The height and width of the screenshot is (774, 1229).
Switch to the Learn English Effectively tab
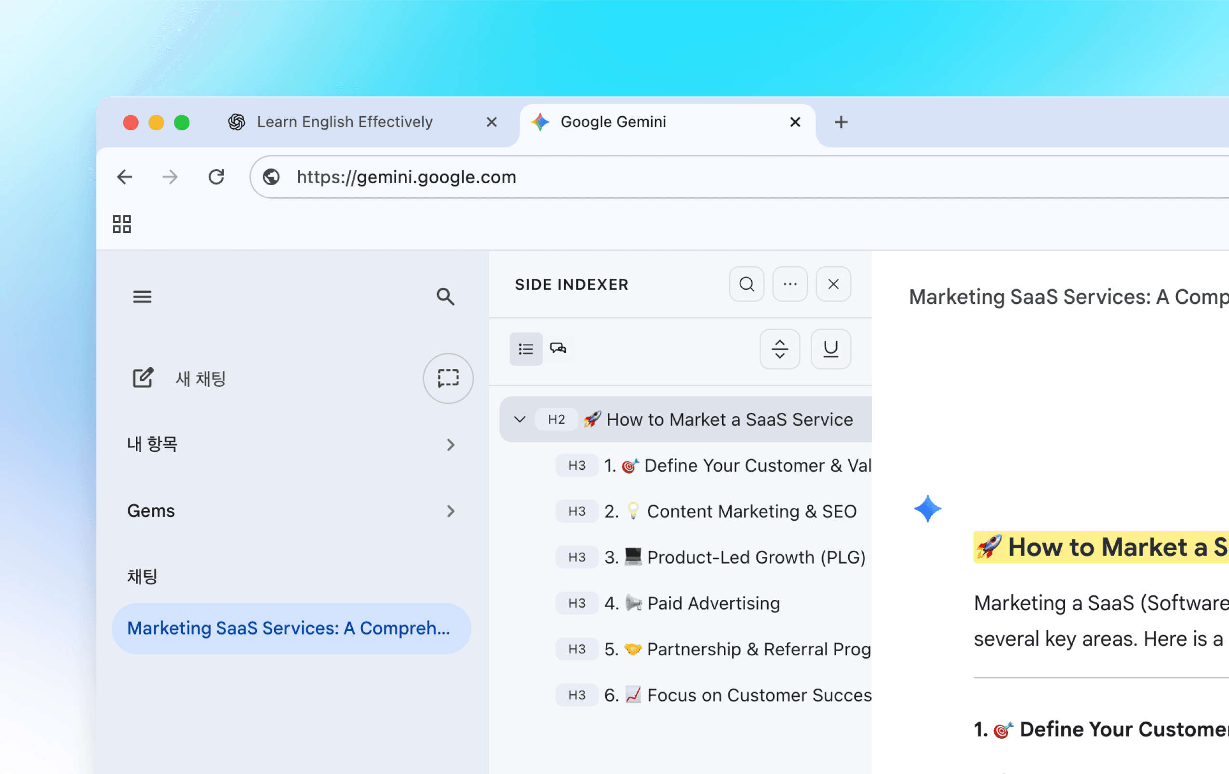(x=345, y=122)
